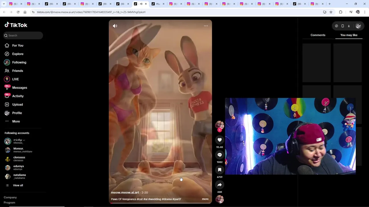Open comments via speech bubble icon
Image resolution: width=369 pixels, height=207 pixels.
point(220,155)
